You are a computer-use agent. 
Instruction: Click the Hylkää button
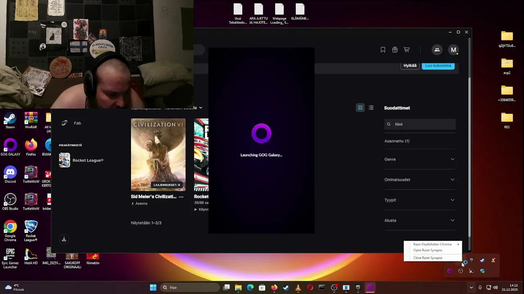click(x=410, y=66)
